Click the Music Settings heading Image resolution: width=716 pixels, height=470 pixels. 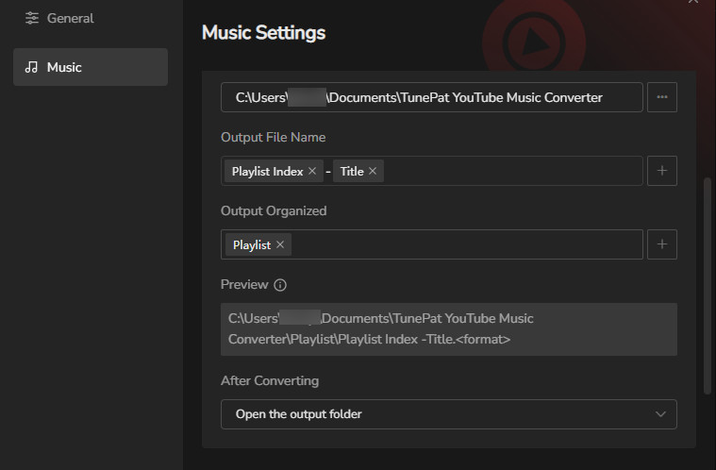[x=263, y=33]
